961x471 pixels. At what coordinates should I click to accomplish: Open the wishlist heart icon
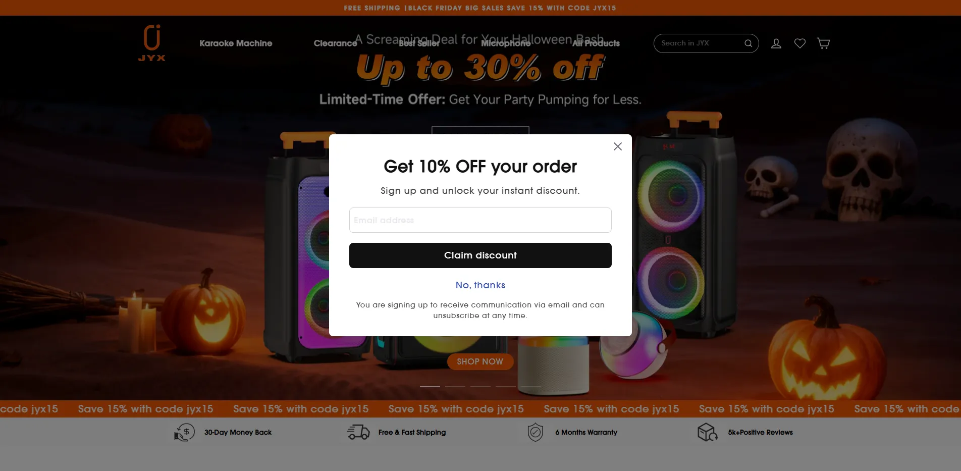coord(800,43)
